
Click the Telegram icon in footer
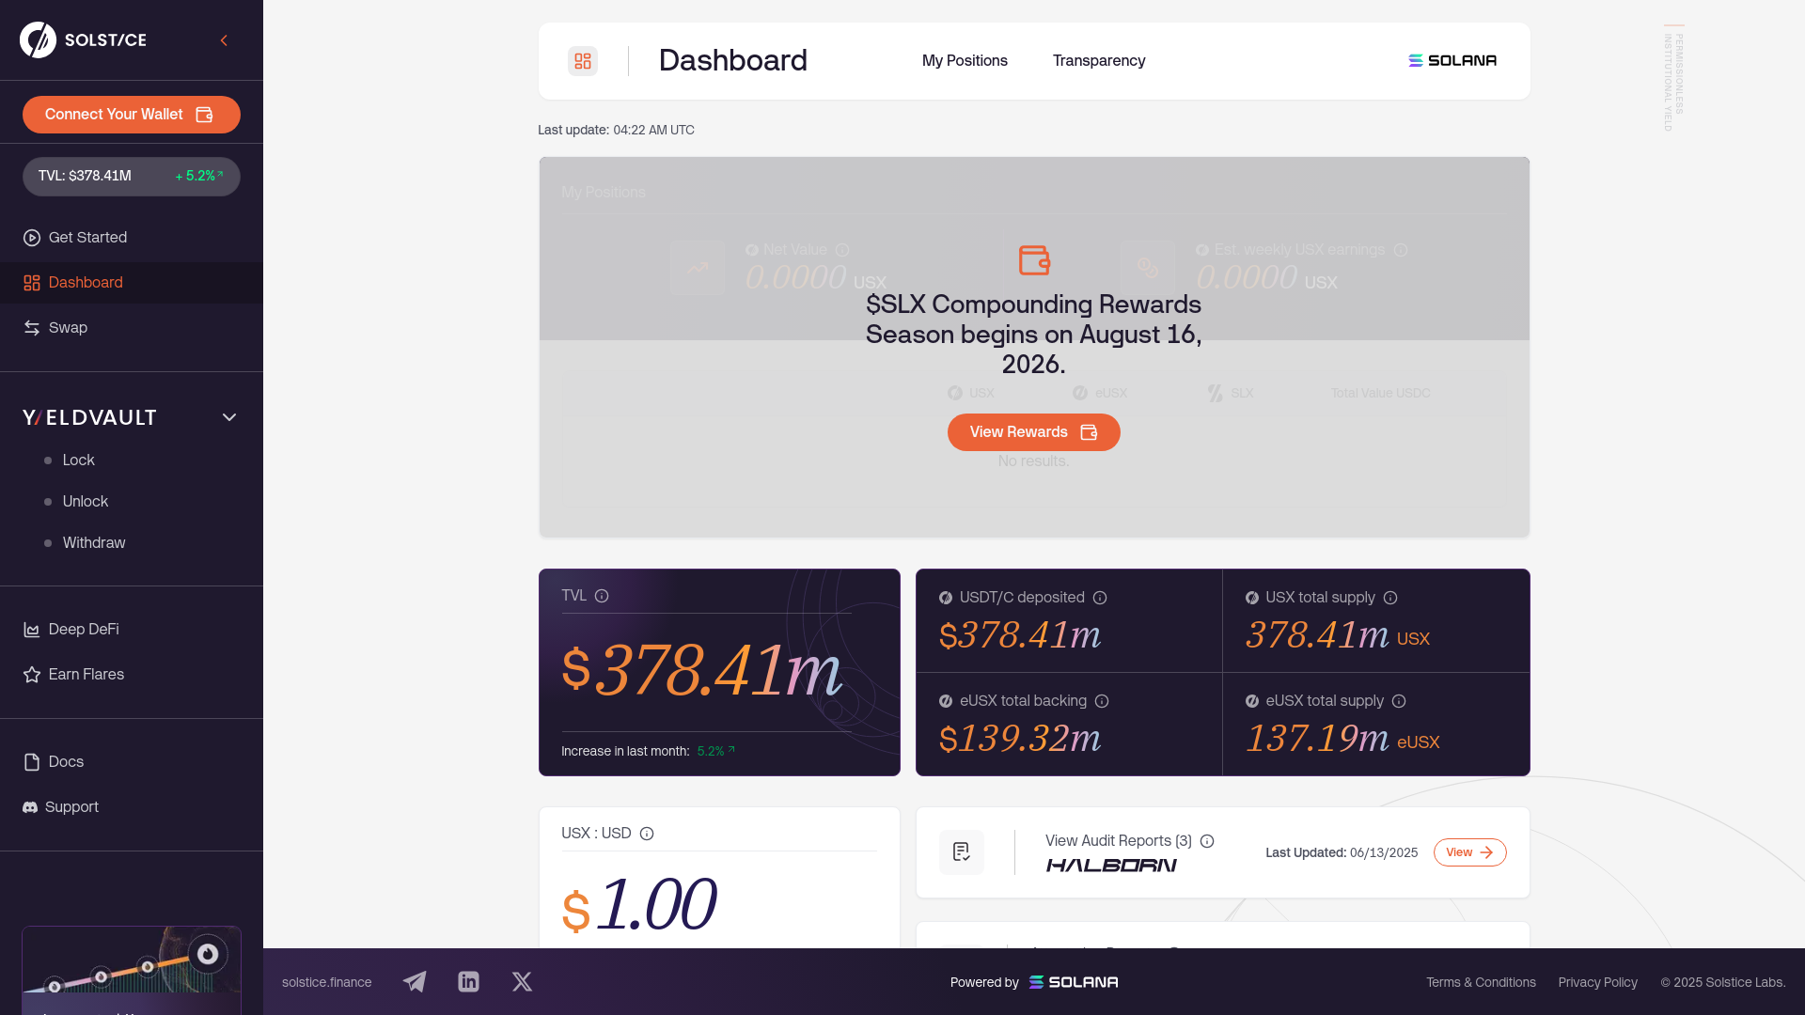pyautogui.click(x=415, y=982)
